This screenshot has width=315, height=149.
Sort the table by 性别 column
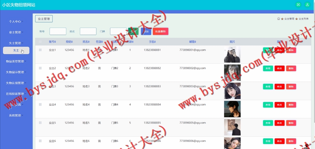click(x=99, y=42)
